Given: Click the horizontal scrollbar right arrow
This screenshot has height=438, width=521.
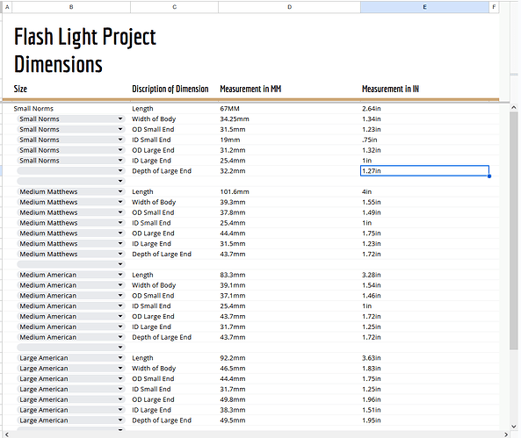Looking at the screenshot, I should tap(506, 434).
